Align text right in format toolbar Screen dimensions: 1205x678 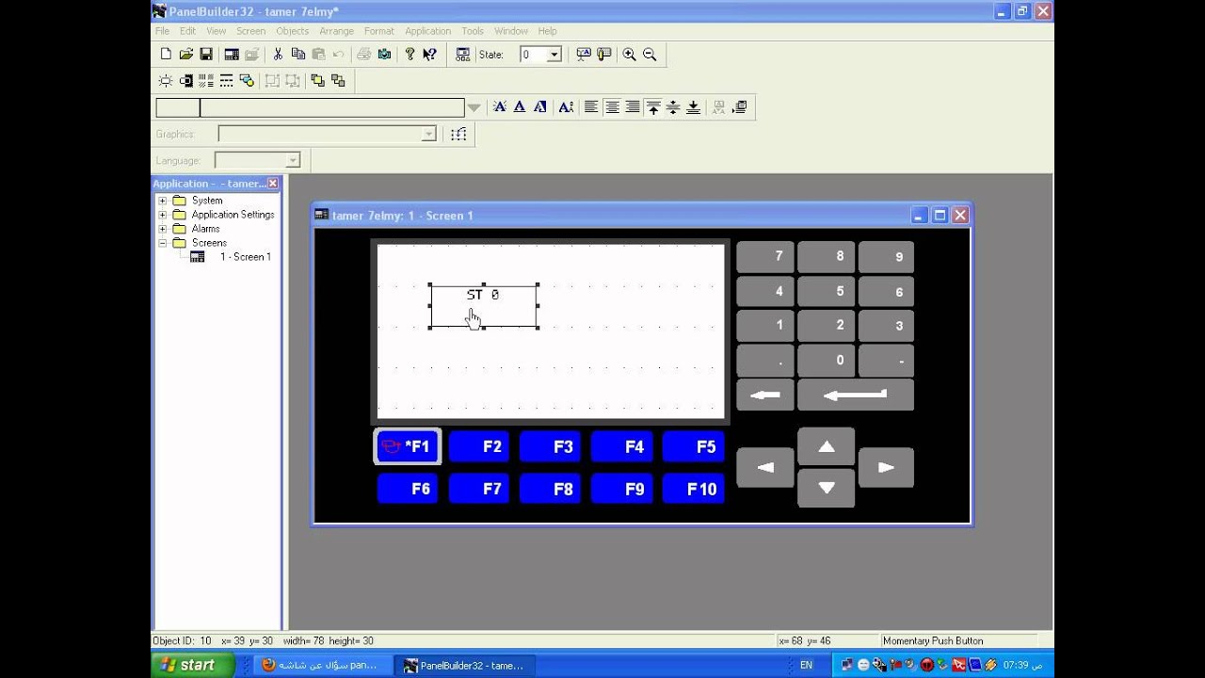633,107
